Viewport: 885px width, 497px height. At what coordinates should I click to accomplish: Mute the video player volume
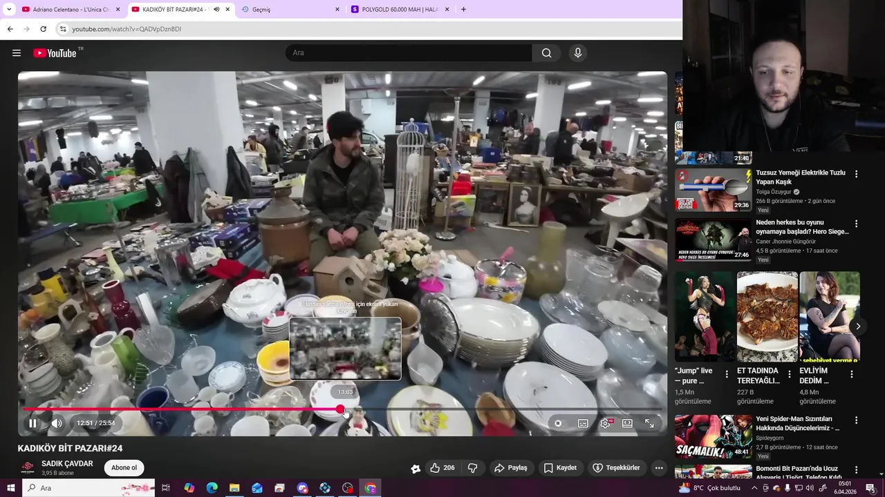click(x=57, y=423)
